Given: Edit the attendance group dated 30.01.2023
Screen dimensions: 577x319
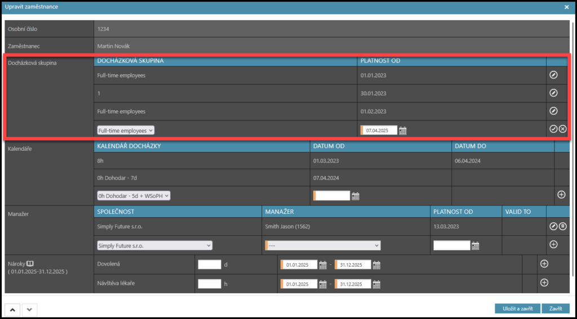Looking at the screenshot, I should pos(553,93).
